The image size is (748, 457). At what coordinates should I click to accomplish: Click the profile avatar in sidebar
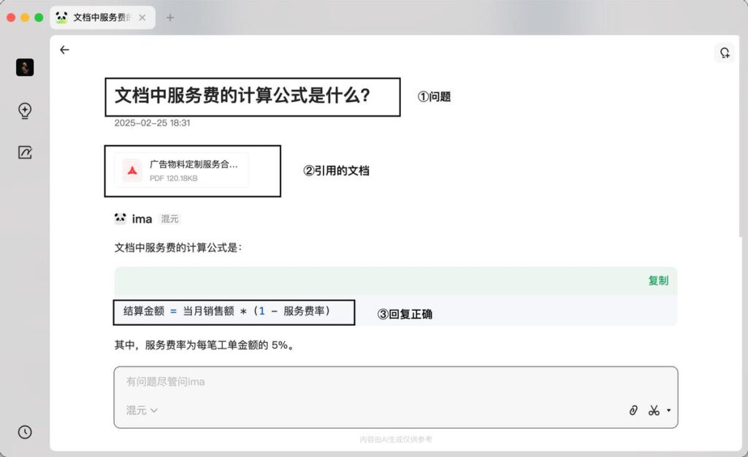[x=25, y=68]
